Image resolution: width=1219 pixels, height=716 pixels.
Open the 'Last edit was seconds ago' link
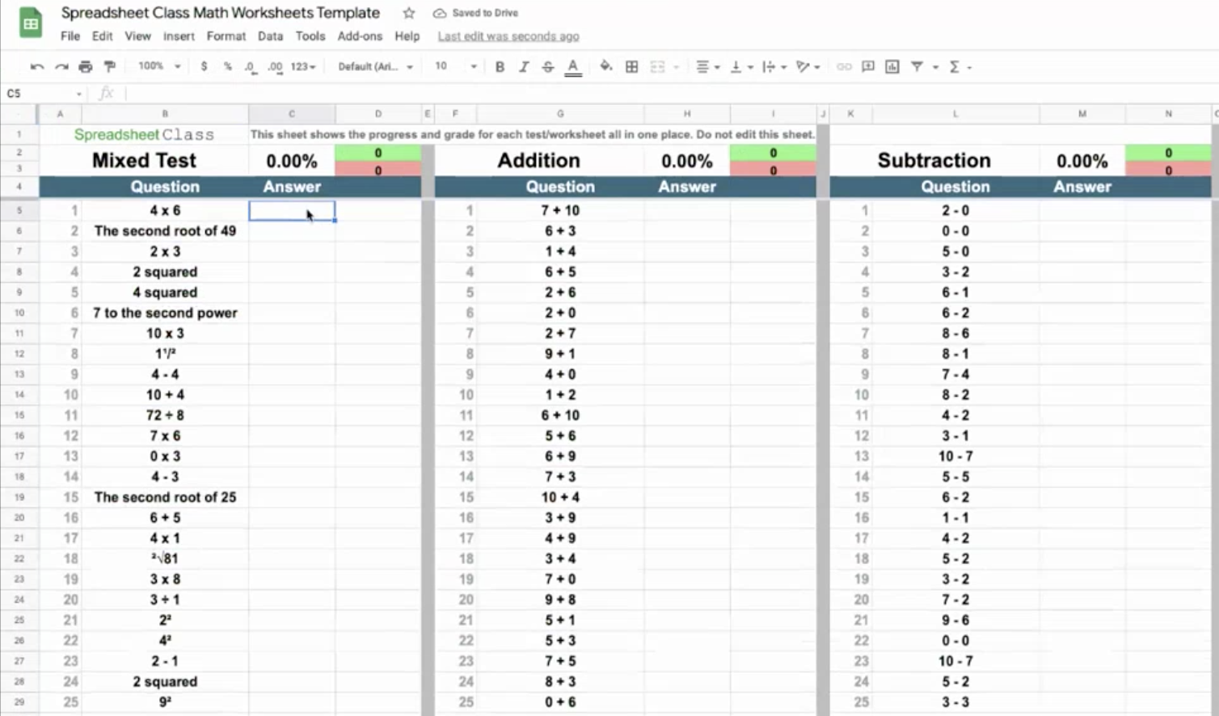pyautogui.click(x=508, y=36)
